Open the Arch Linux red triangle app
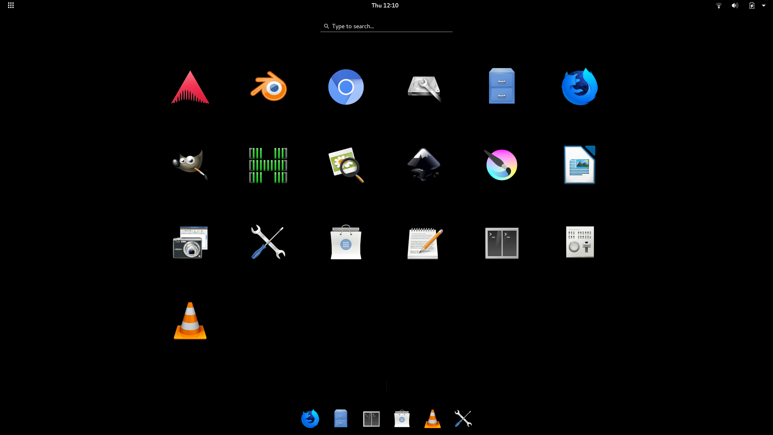 [x=190, y=87]
